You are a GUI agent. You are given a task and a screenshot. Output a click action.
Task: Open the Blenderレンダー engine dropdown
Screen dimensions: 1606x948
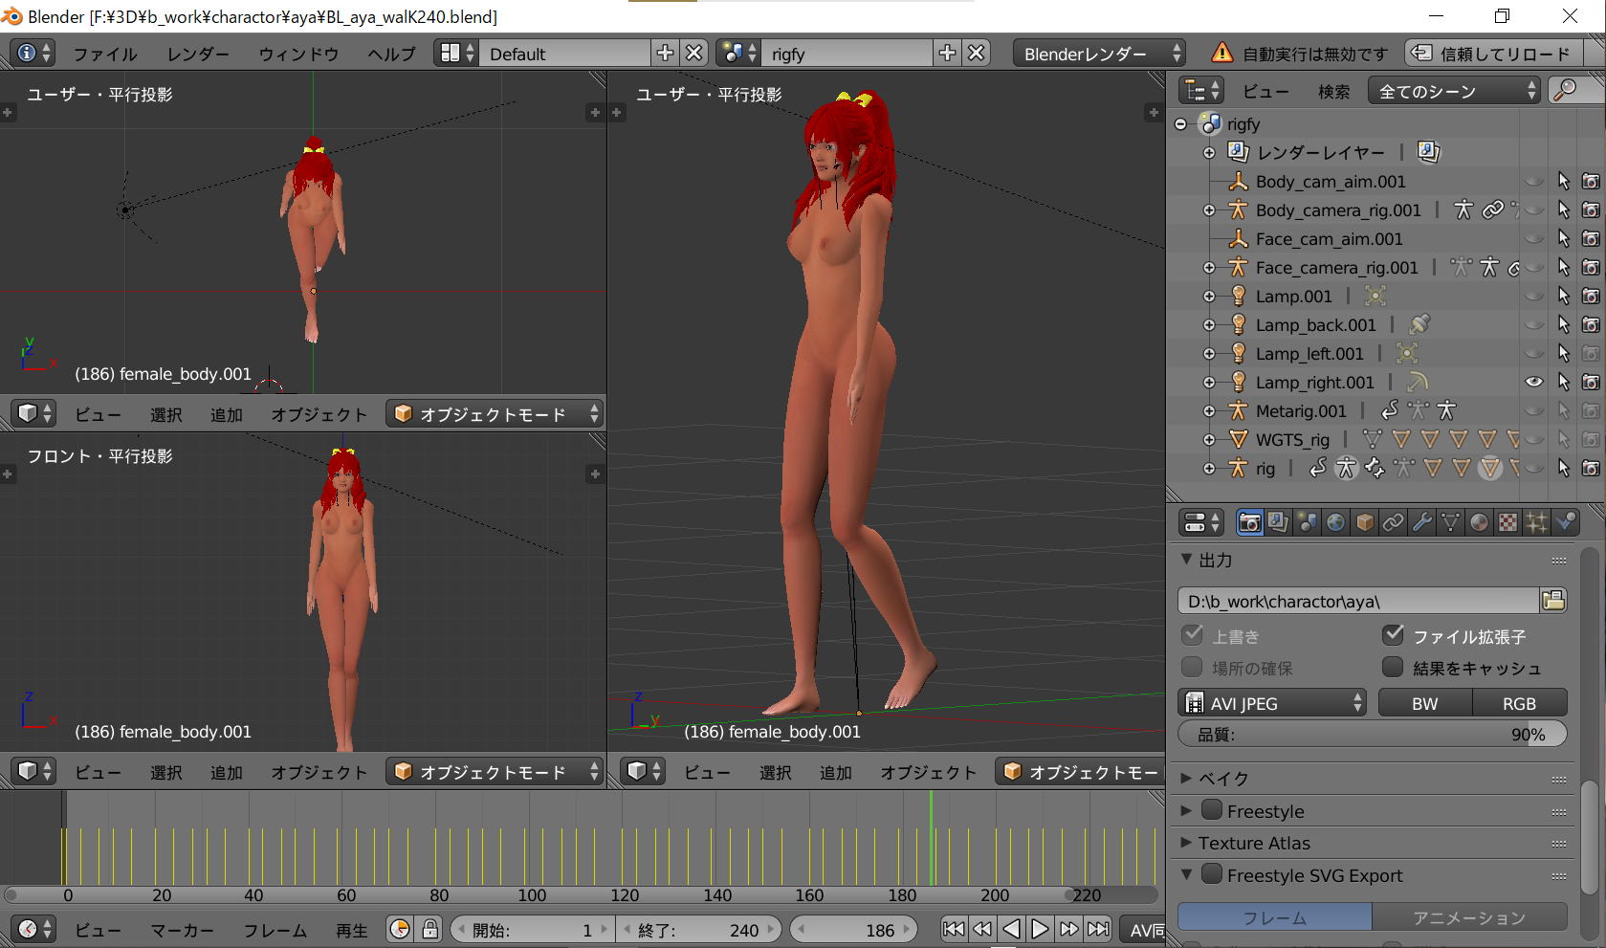coord(1099,54)
